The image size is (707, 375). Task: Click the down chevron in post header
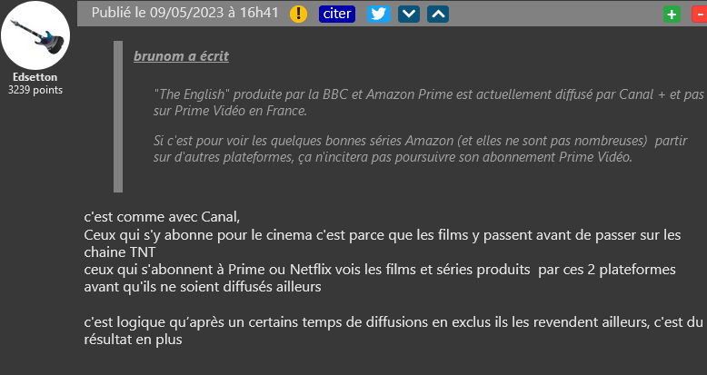tap(409, 14)
